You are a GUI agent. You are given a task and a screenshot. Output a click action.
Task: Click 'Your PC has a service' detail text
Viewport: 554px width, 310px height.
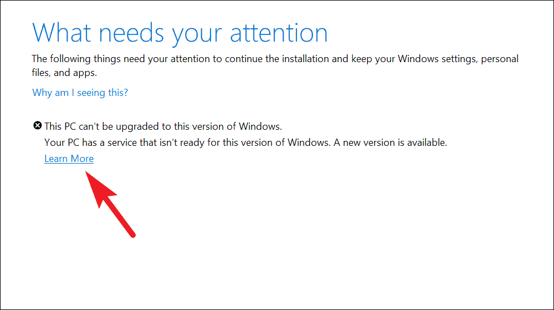pyautogui.click(x=91, y=143)
